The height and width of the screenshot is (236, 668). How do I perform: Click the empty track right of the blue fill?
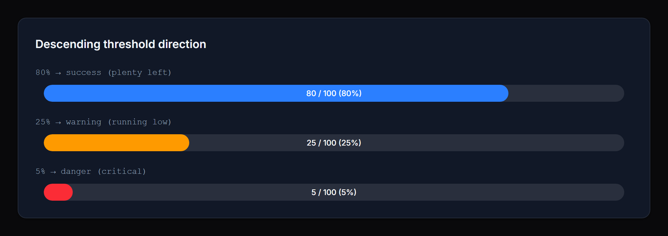(566, 93)
